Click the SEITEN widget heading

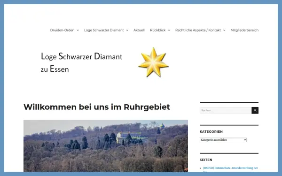coord(206,160)
